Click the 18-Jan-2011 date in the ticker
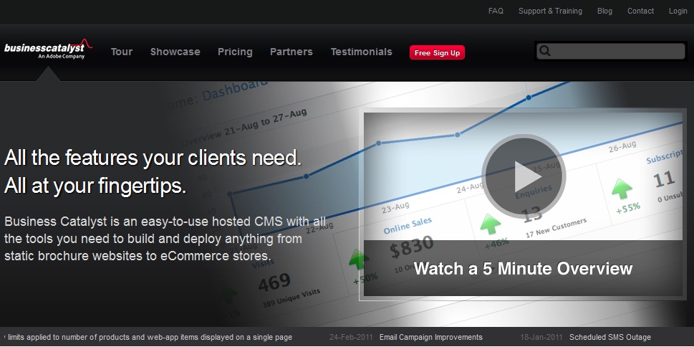 pos(542,337)
